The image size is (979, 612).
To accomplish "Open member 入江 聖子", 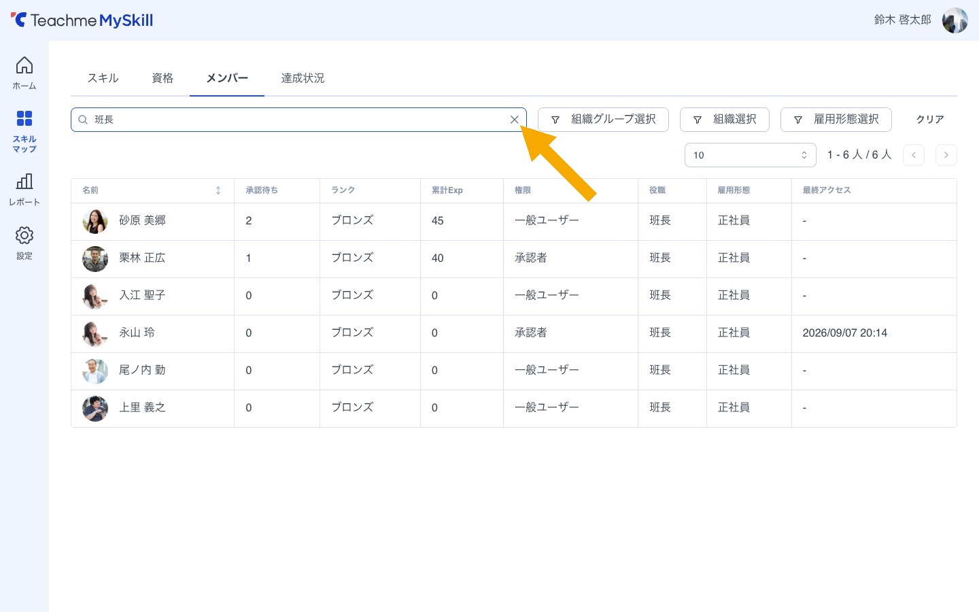I will point(142,295).
